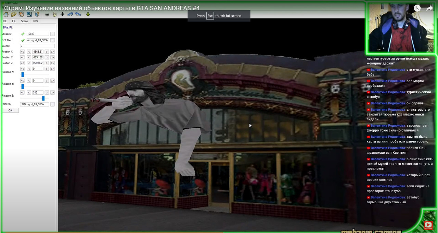Image resolution: width=438 pixels, height=233 pixels.
Task: Click the Position Y value field
Action: 38,57
